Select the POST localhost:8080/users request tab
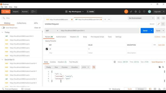Viewport: 166px width, 93px height. (x=59, y=19)
